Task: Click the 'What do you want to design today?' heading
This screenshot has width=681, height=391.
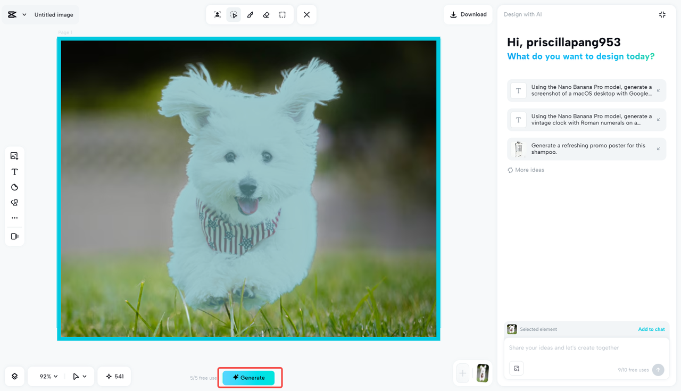Action: (581, 56)
